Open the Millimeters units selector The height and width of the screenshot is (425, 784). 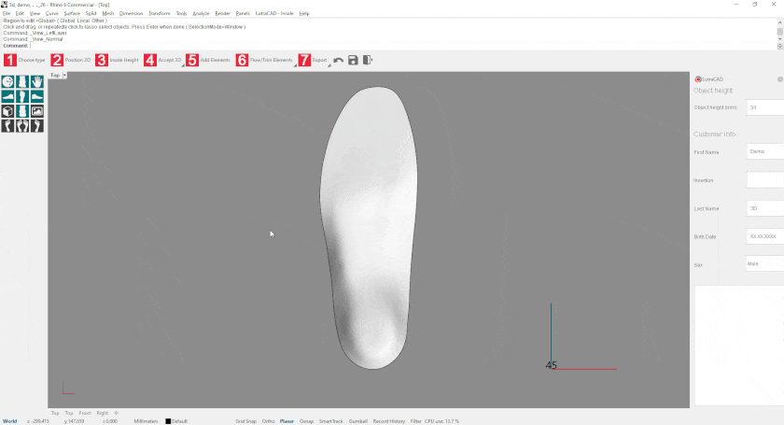tap(146, 421)
